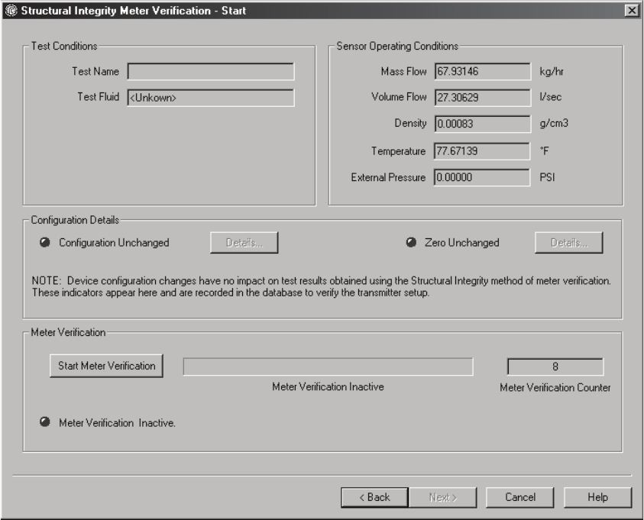
Task: Click Details button next to Zero Unchanged
Action: point(569,243)
